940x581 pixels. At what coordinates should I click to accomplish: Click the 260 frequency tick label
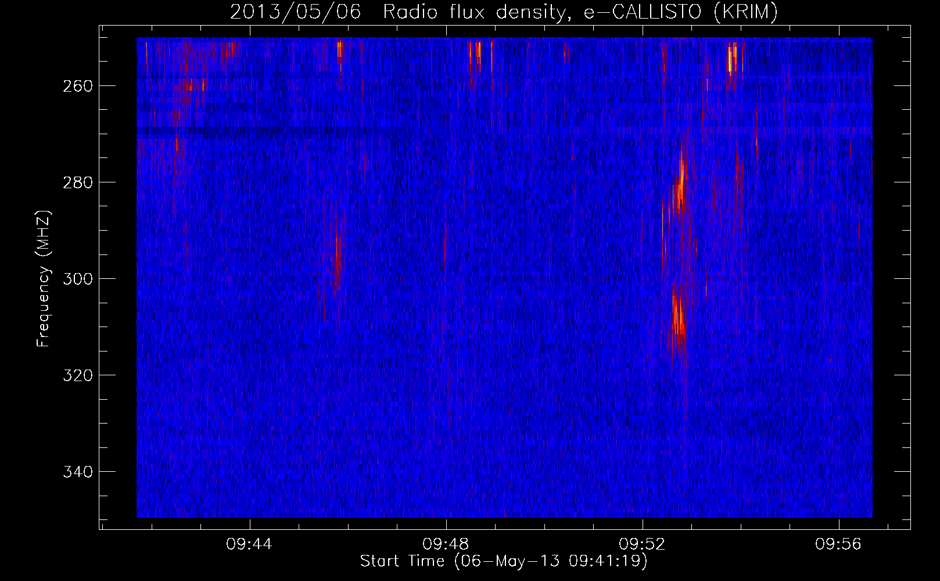click(78, 86)
